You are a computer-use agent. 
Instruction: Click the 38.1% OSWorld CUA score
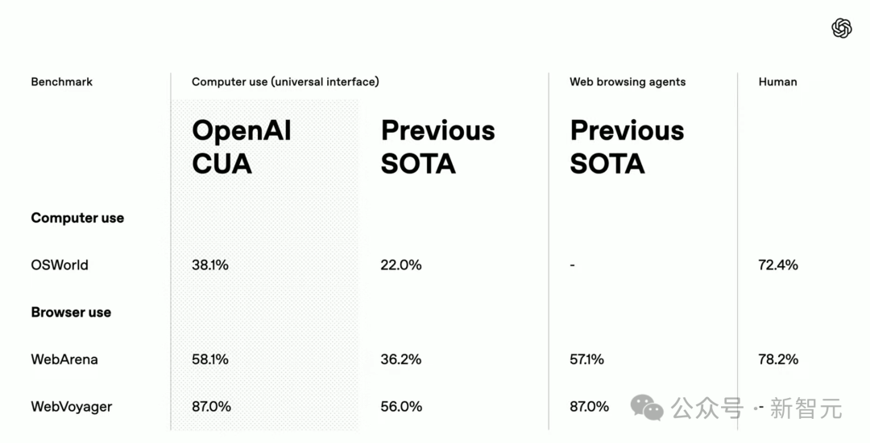pos(210,265)
